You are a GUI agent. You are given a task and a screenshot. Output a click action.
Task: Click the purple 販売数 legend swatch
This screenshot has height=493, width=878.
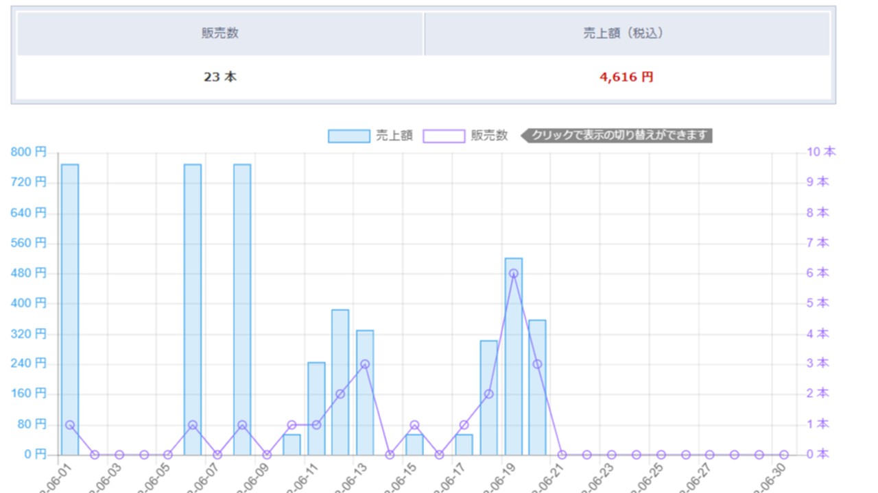(x=444, y=136)
